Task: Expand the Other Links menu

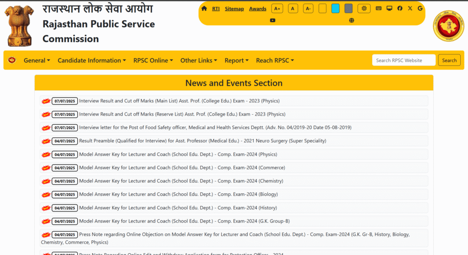Action: [198, 60]
